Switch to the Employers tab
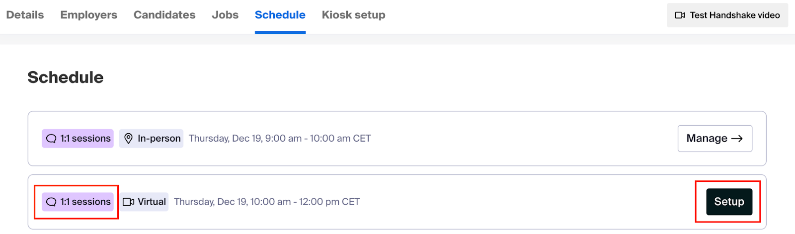This screenshot has height=234, width=795. coord(88,15)
